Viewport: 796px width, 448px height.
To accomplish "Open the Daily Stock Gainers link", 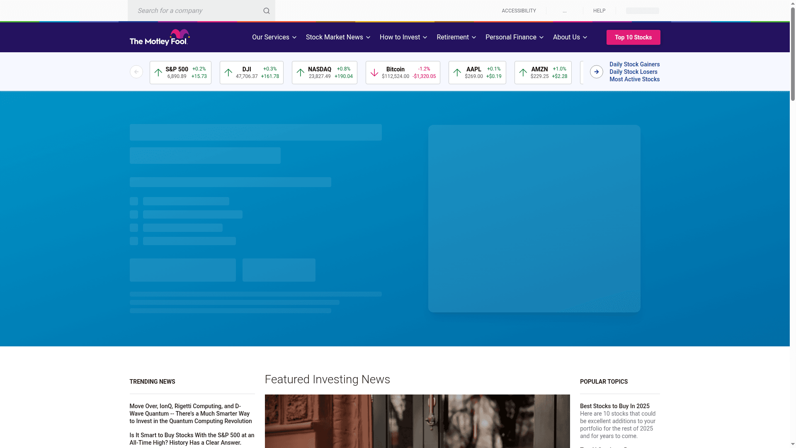I will click(634, 64).
